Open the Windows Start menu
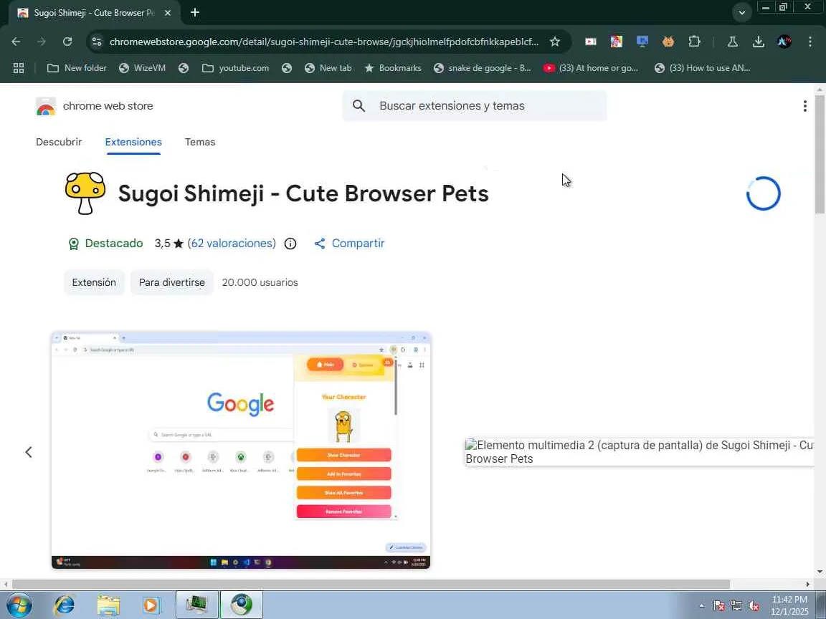 [19, 605]
